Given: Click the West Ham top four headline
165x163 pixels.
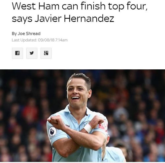Looking at the screenshot, I should (80, 12).
